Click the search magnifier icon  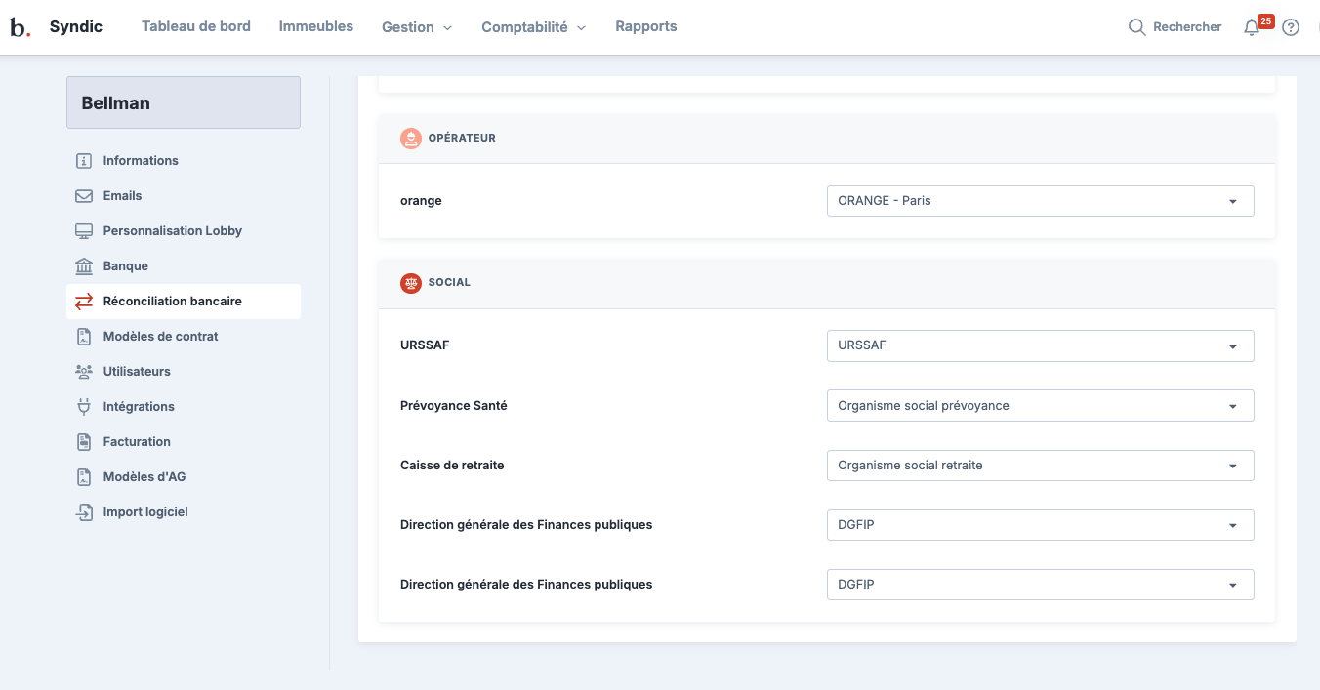coord(1136,27)
